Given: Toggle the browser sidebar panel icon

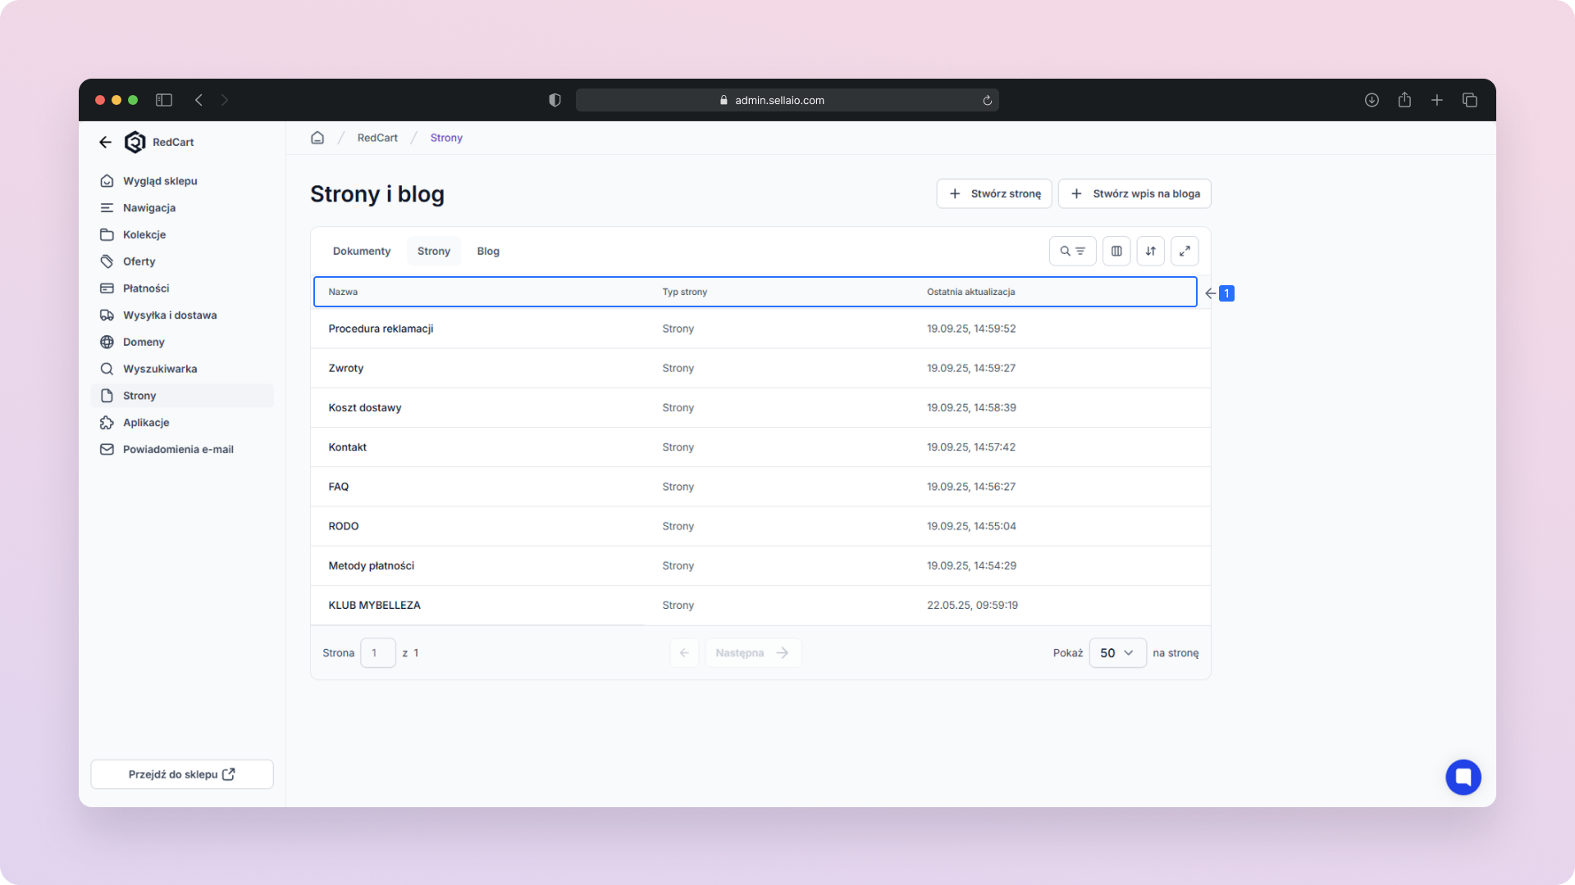Looking at the screenshot, I should point(164,100).
